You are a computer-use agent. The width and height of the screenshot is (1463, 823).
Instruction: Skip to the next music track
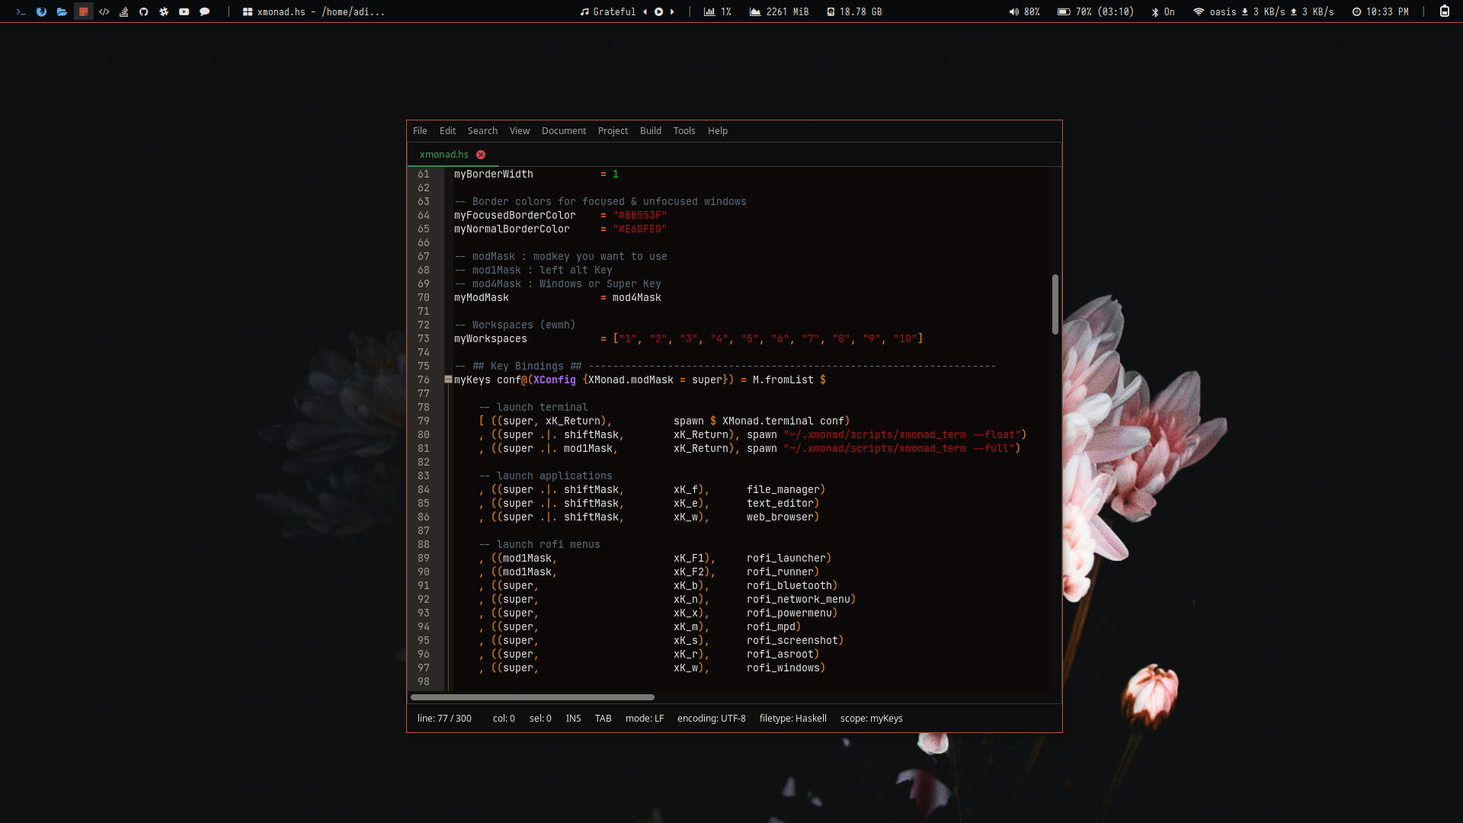[672, 11]
